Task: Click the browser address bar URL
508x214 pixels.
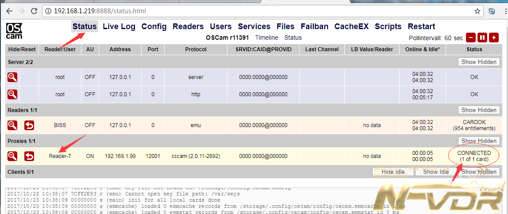Action: (100, 11)
